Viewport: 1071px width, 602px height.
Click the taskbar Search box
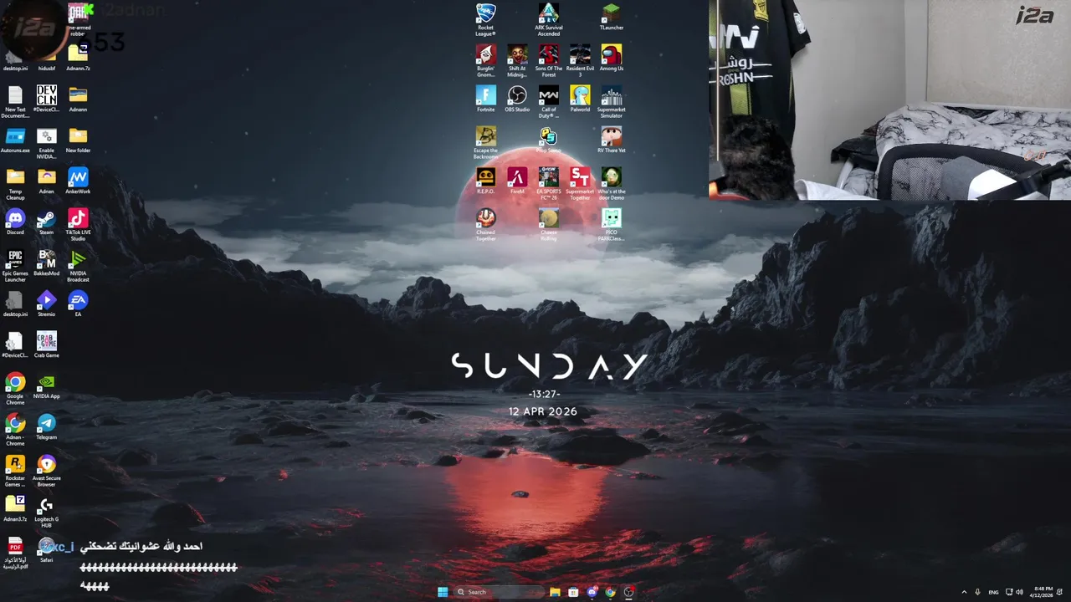click(x=499, y=592)
